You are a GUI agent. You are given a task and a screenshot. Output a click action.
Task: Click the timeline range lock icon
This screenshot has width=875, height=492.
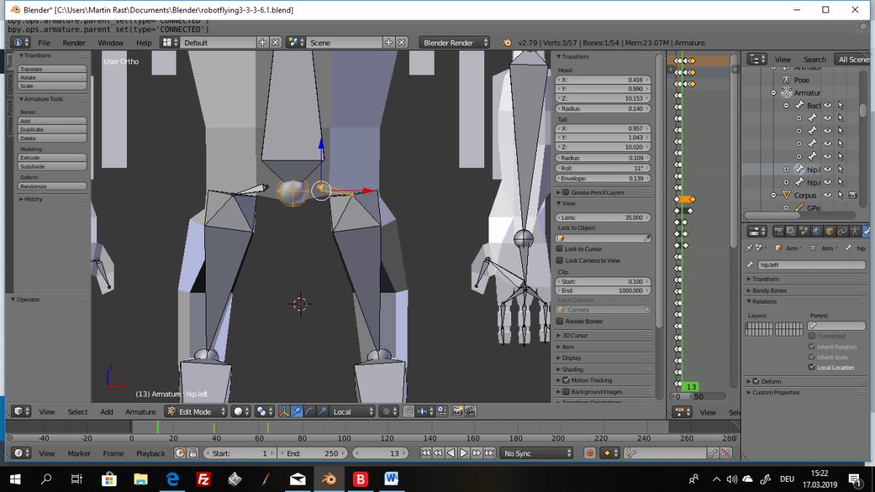click(x=192, y=453)
